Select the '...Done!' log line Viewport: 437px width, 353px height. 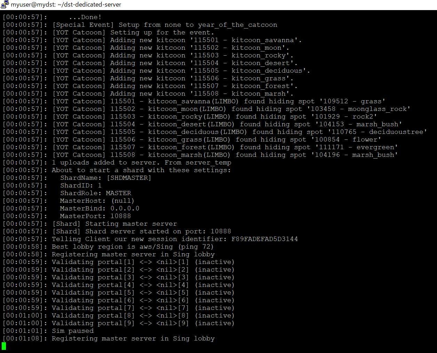pos(52,17)
